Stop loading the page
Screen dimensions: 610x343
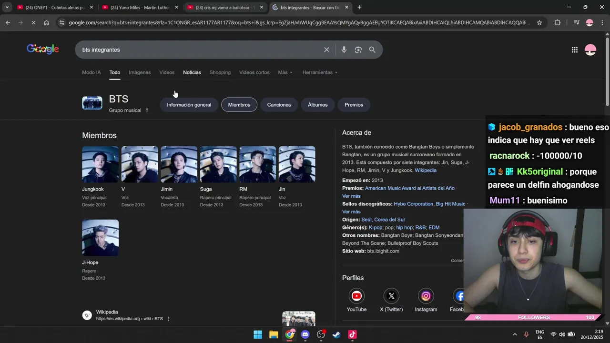click(x=33, y=22)
